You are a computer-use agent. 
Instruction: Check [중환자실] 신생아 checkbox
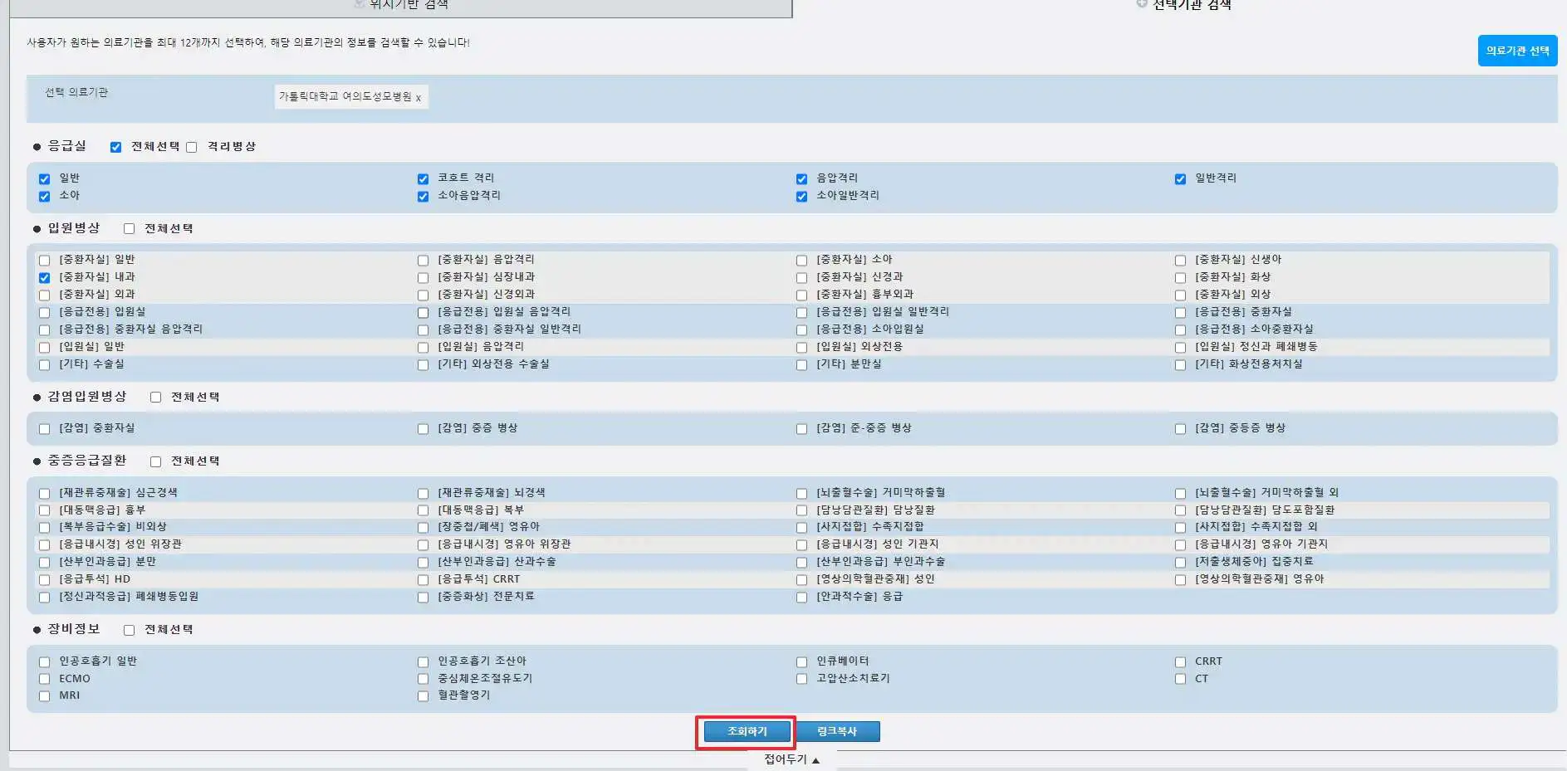point(1180,260)
